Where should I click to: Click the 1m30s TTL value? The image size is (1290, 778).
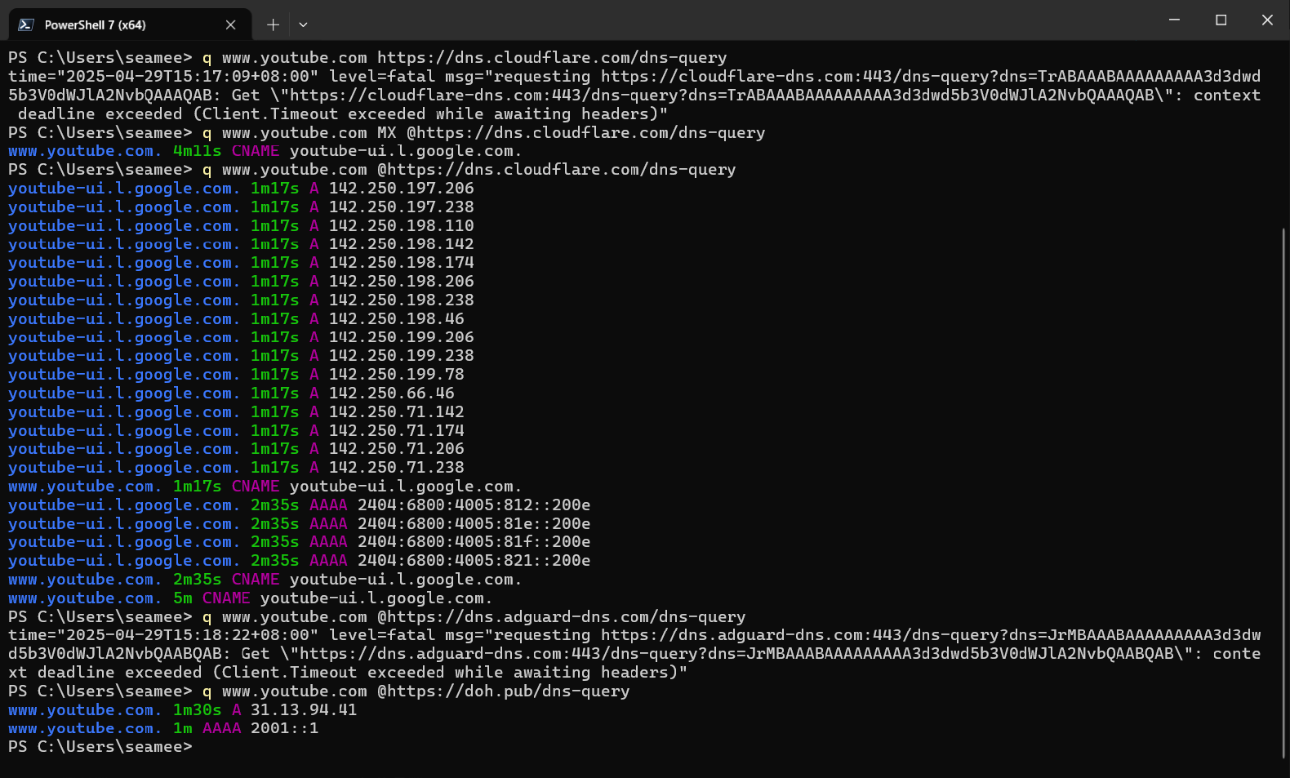(x=198, y=709)
